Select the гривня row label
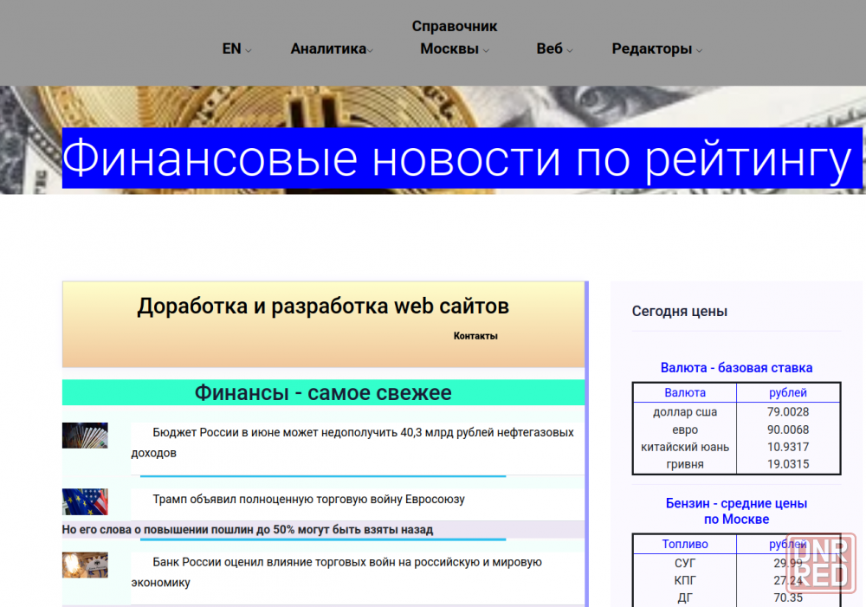Viewport: 866px width, 607px height. tap(685, 464)
